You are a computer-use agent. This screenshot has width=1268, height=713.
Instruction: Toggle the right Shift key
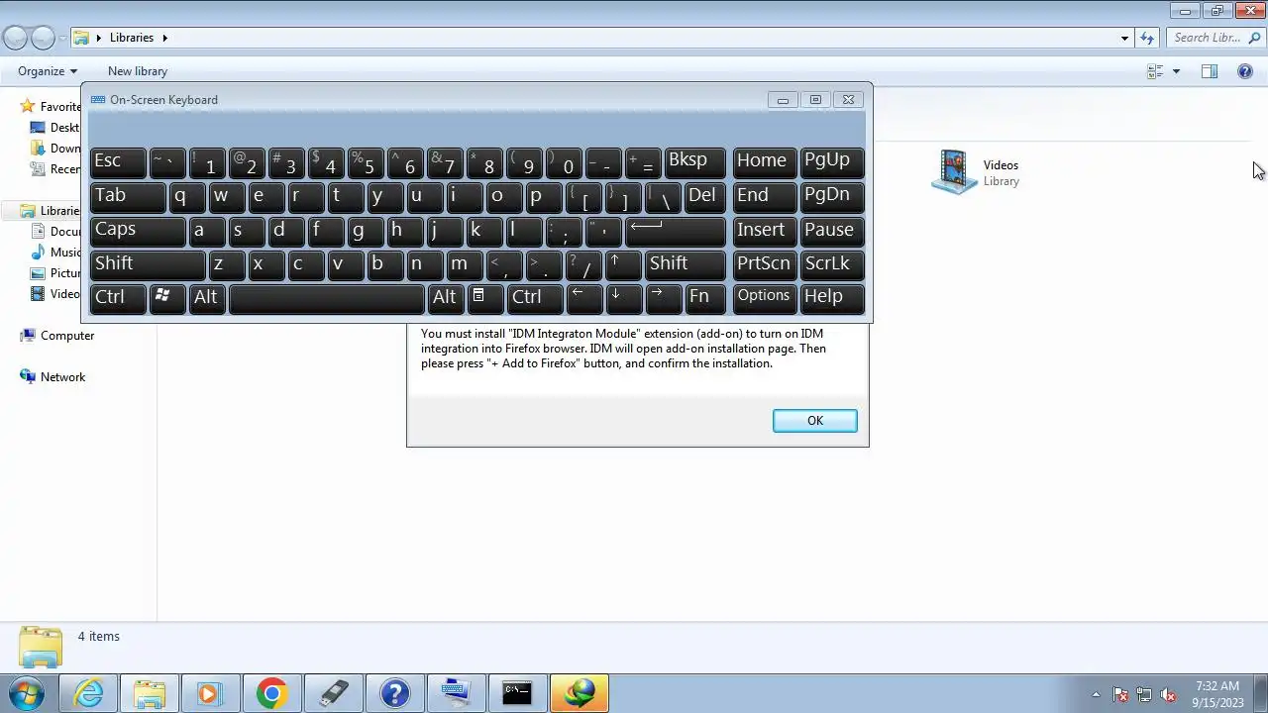(686, 264)
